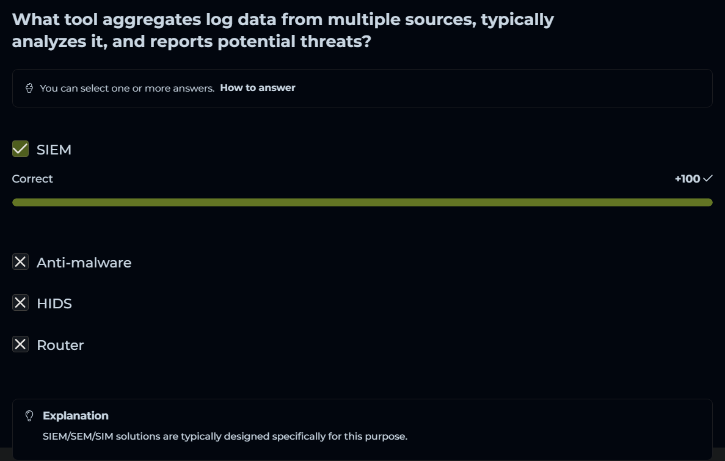
Task: Click the tap-hand hint icon
Action: point(29,88)
